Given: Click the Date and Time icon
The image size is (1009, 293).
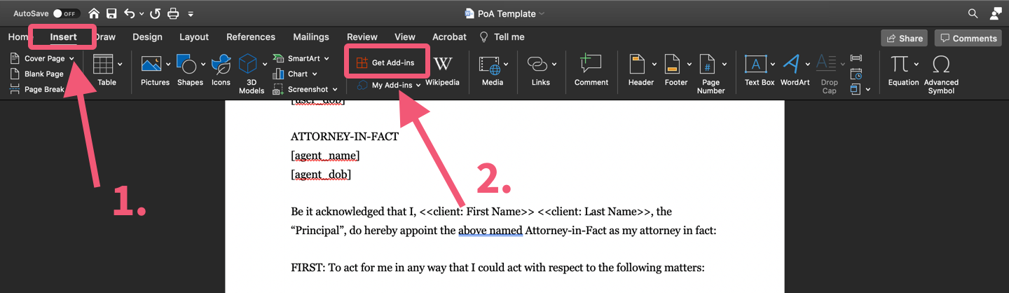Looking at the screenshot, I should (x=856, y=74).
